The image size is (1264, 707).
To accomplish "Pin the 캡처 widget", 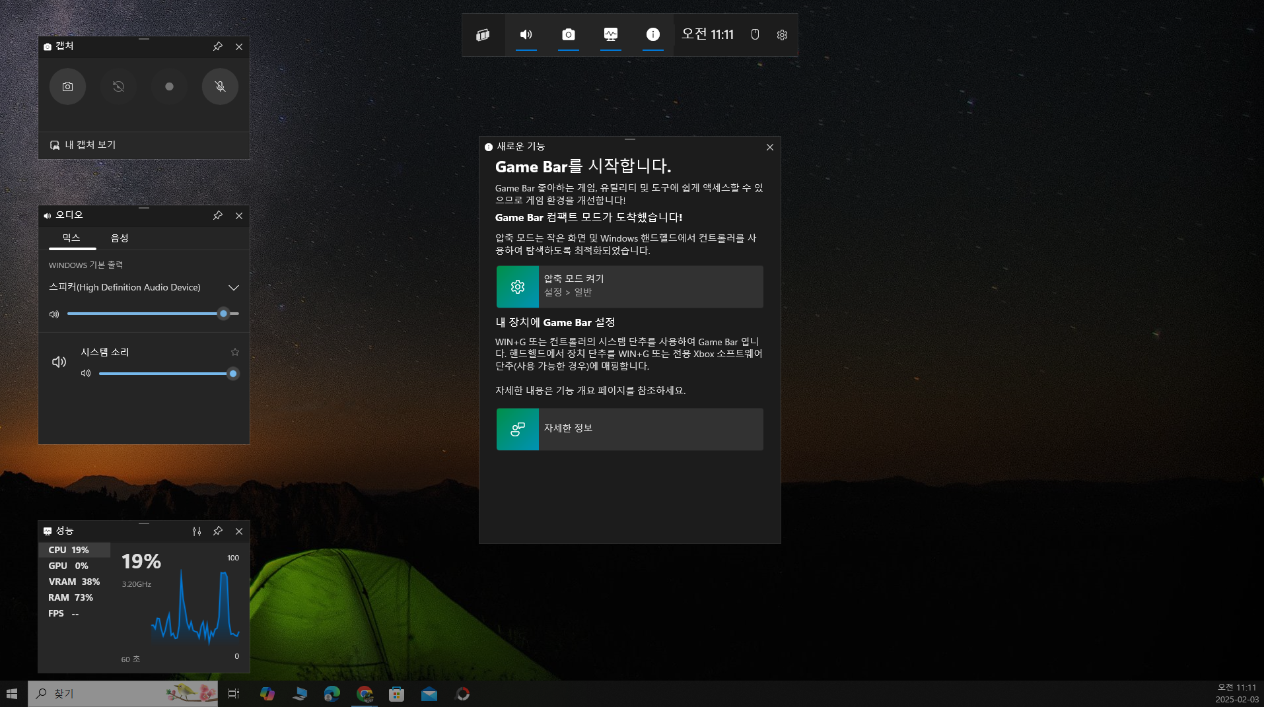I will 218,47.
